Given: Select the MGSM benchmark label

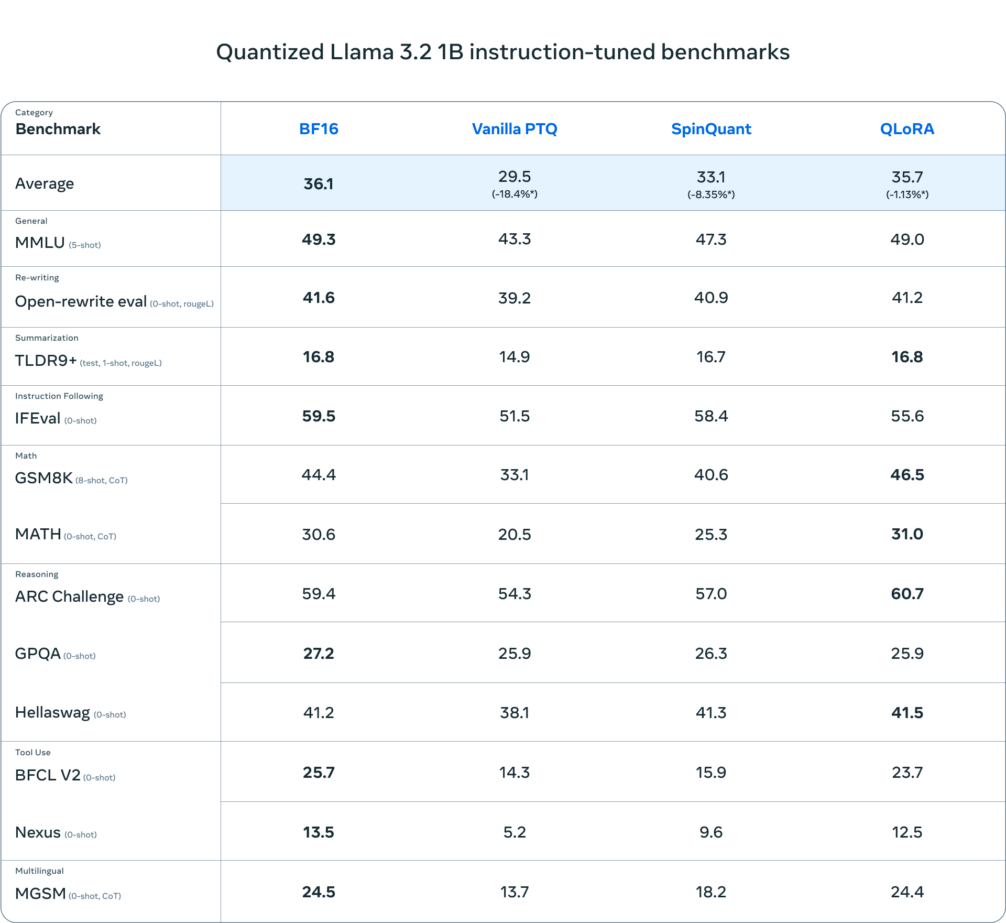Looking at the screenshot, I should 40,894.
